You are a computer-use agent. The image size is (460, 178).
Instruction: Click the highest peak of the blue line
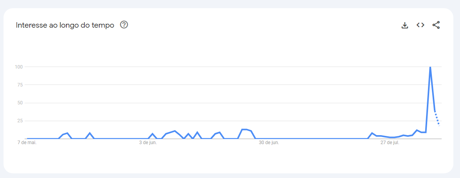point(430,67)
